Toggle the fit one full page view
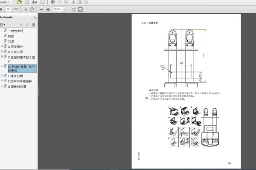 tap(80, 9)
